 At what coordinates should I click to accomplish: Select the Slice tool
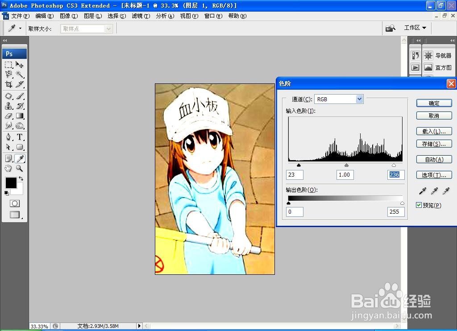pos(20,84)
